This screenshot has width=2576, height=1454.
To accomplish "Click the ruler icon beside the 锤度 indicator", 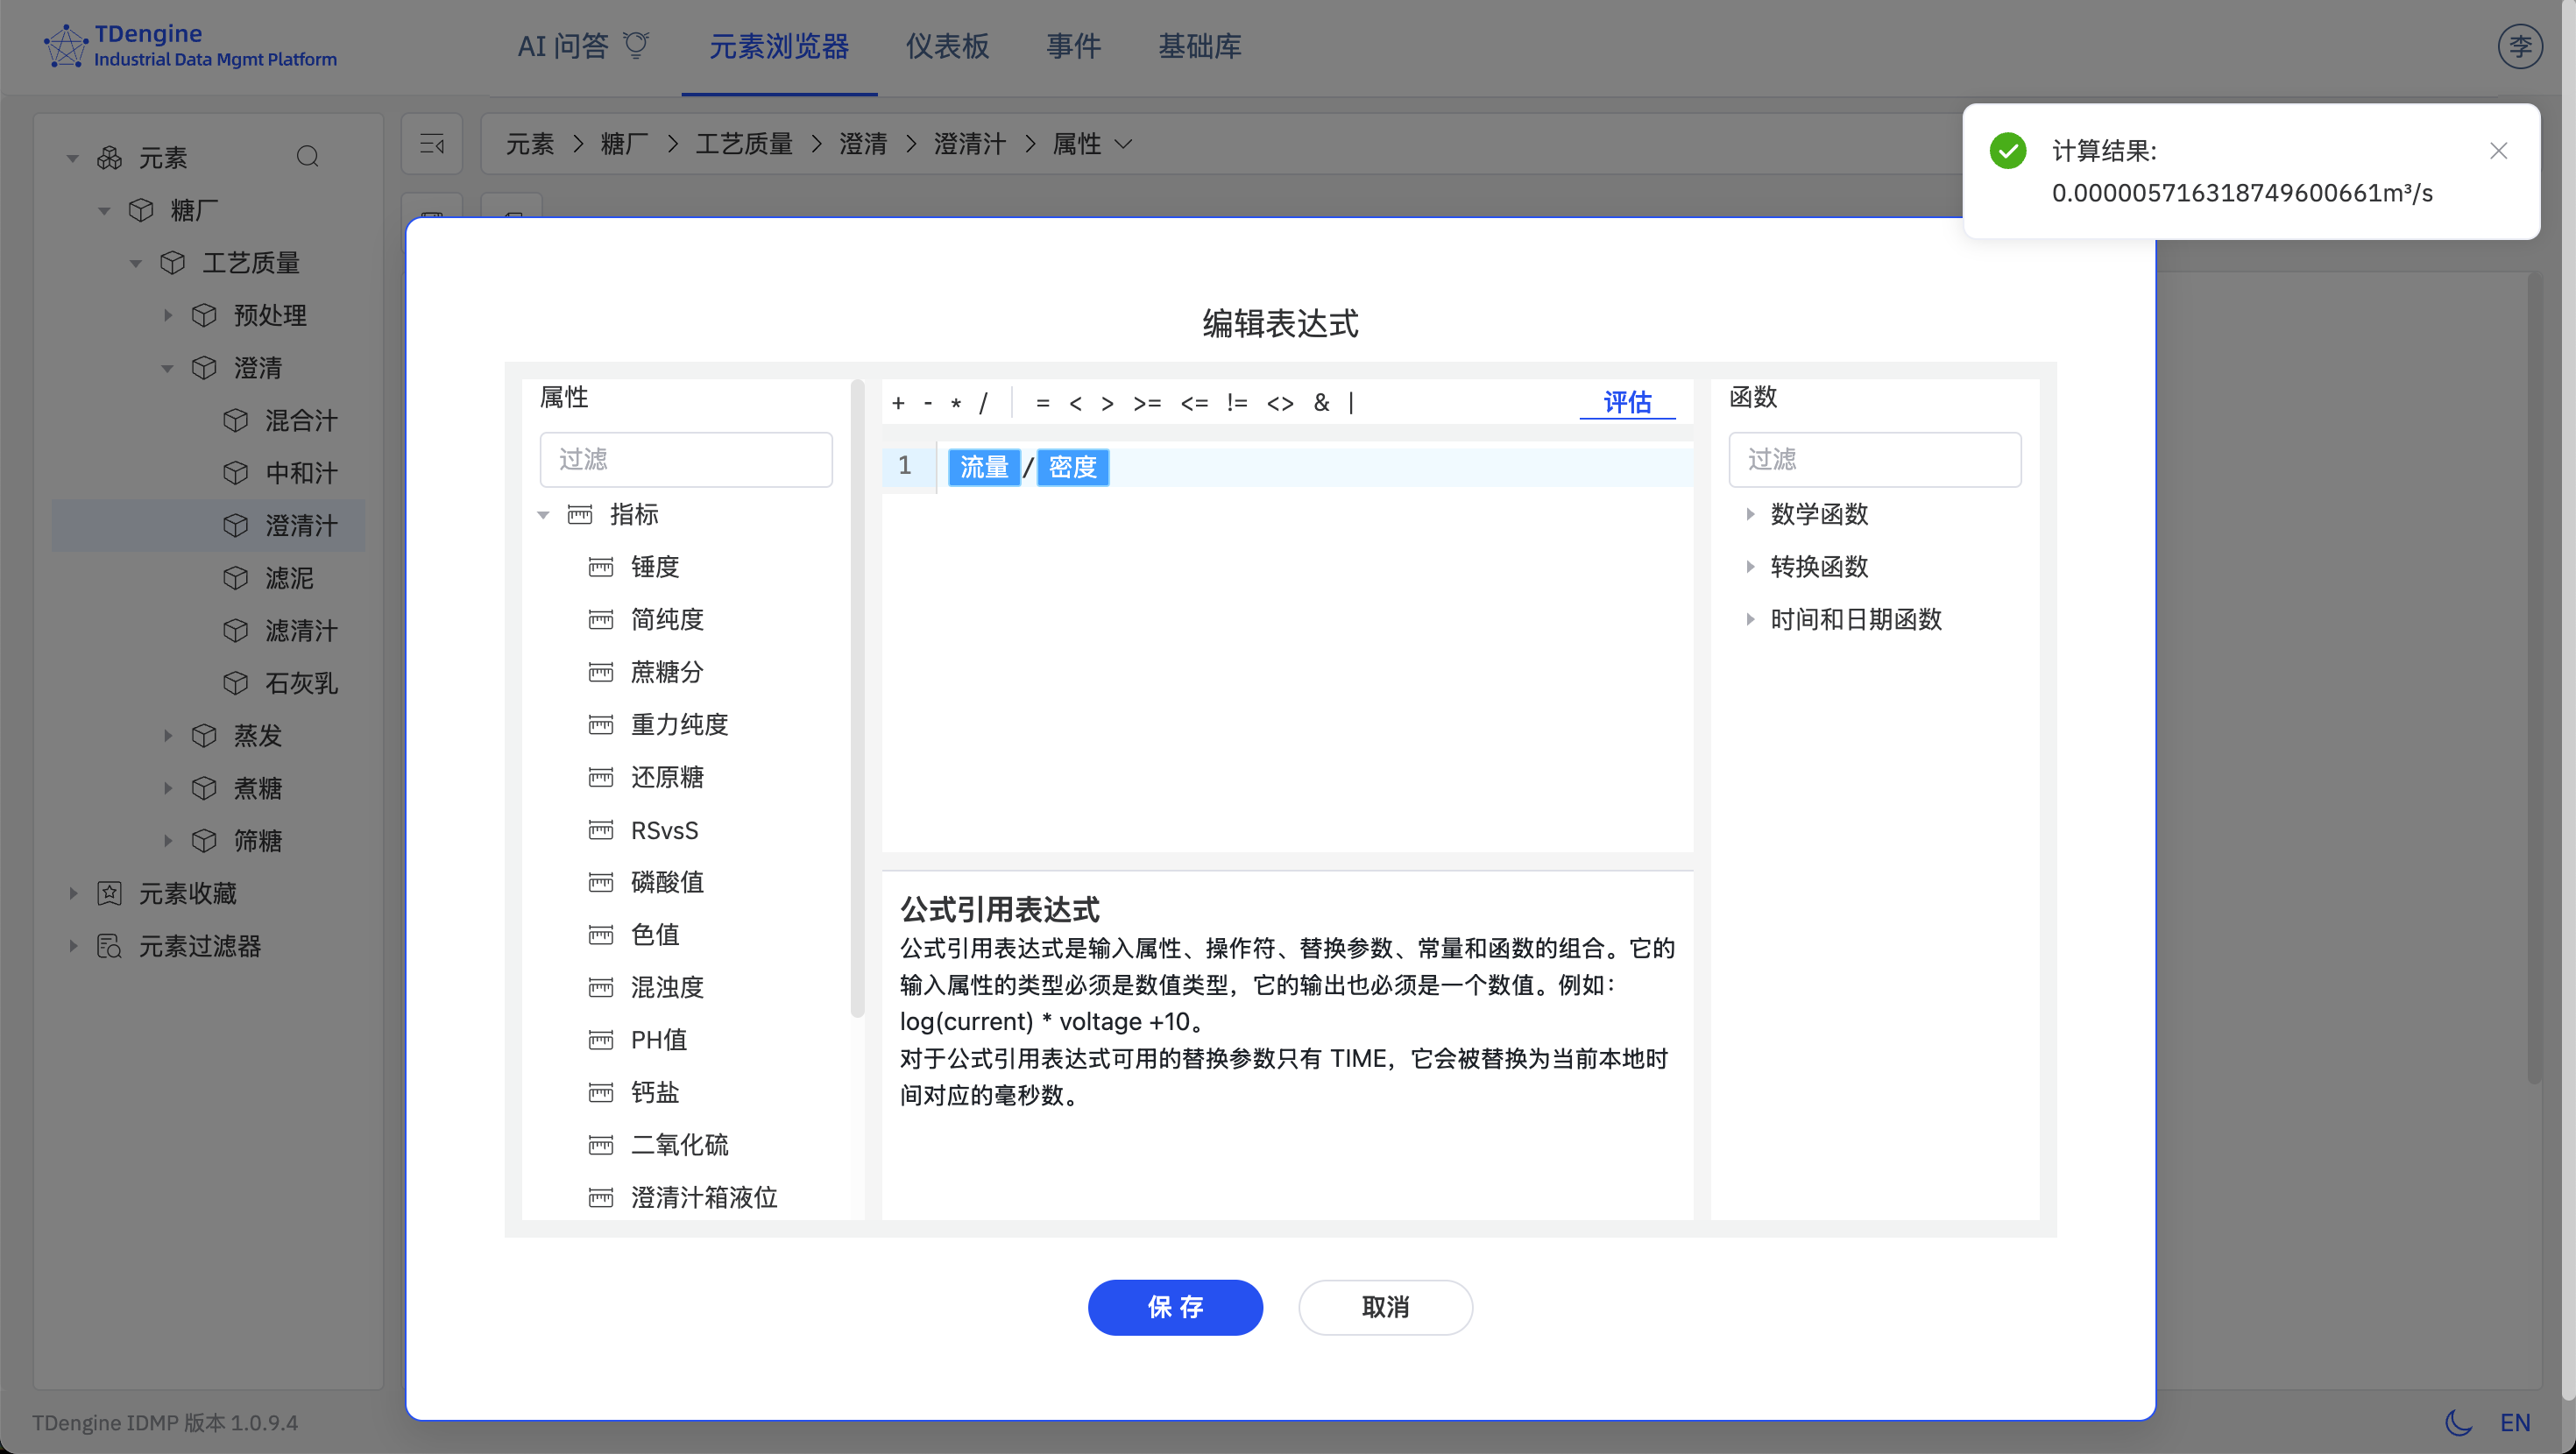I will click(x=601, y=567).
